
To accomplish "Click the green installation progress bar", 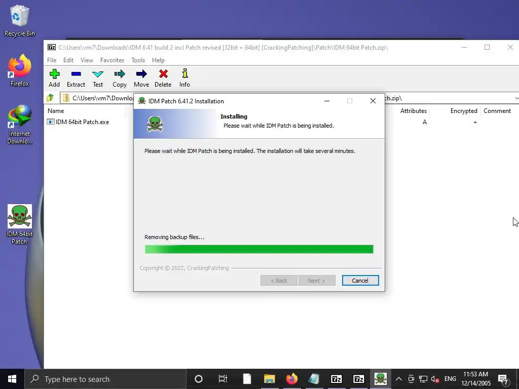I will (259, 249).
